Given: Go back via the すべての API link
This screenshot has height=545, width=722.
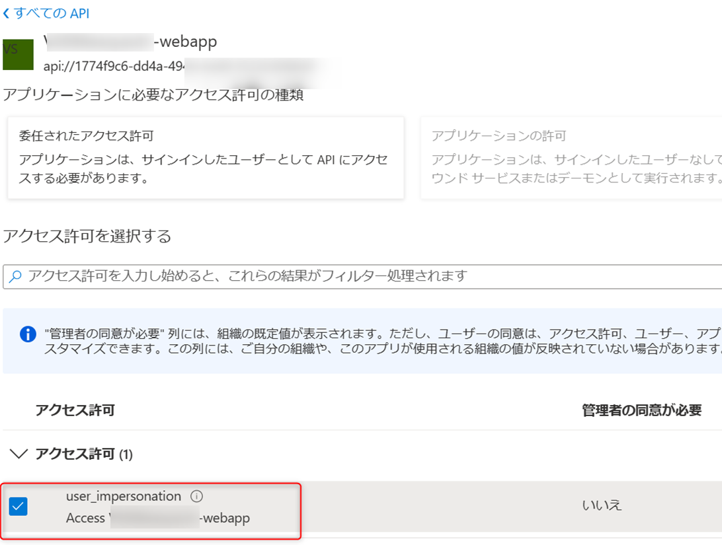Looking at the screenshot, I should pyautogui.click(x=52, y=13).
